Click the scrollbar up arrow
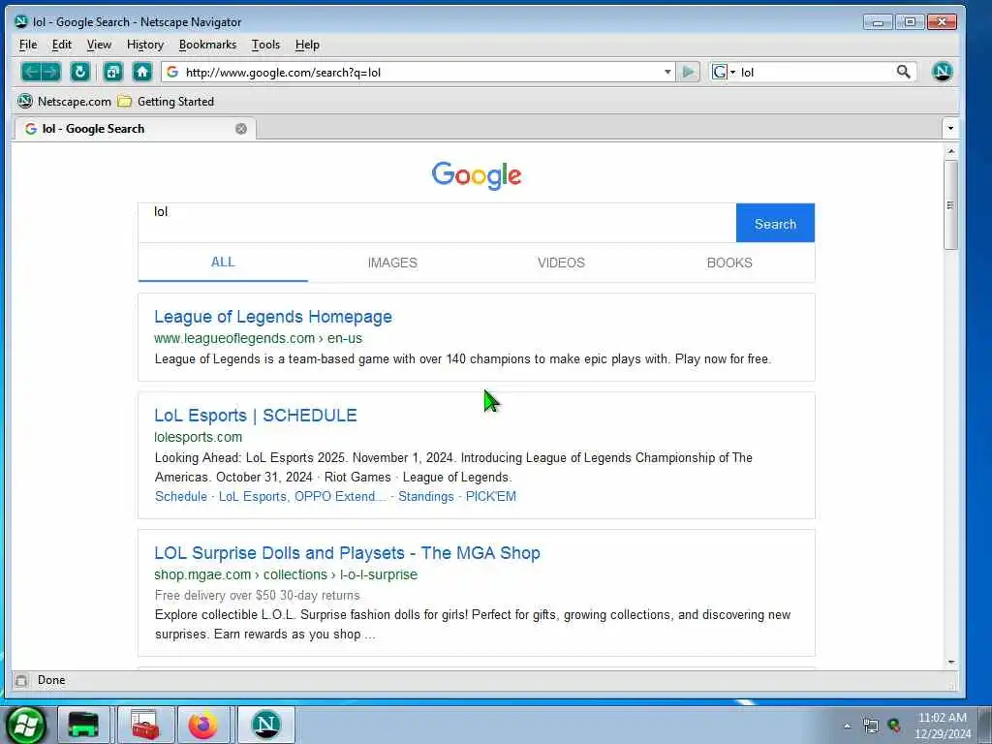This screenshot has height=744, width=992. coord(950,151)
